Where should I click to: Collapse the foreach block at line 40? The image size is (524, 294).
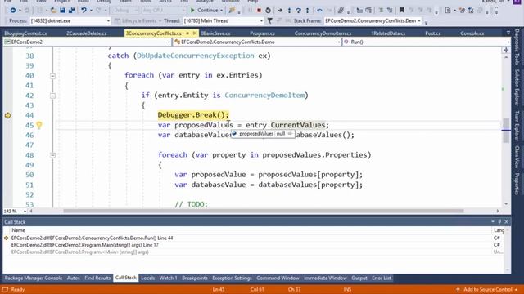click(x=52, y=76)
